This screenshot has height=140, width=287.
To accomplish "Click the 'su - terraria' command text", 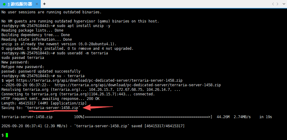I will (71, 76).
